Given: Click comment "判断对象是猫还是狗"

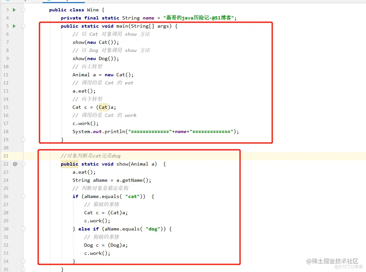Looking at the screenshot, I should [x=100, y=188].
